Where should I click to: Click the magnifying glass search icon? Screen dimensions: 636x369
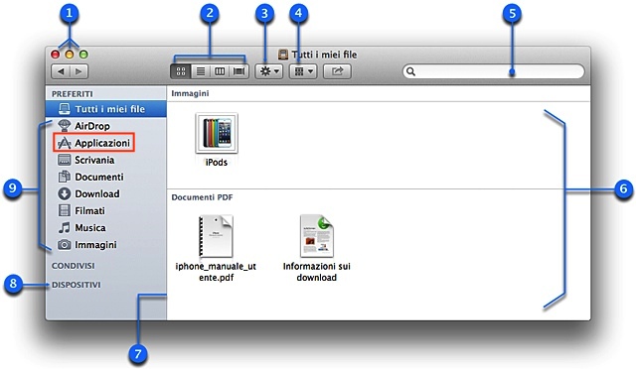[410, 71]
